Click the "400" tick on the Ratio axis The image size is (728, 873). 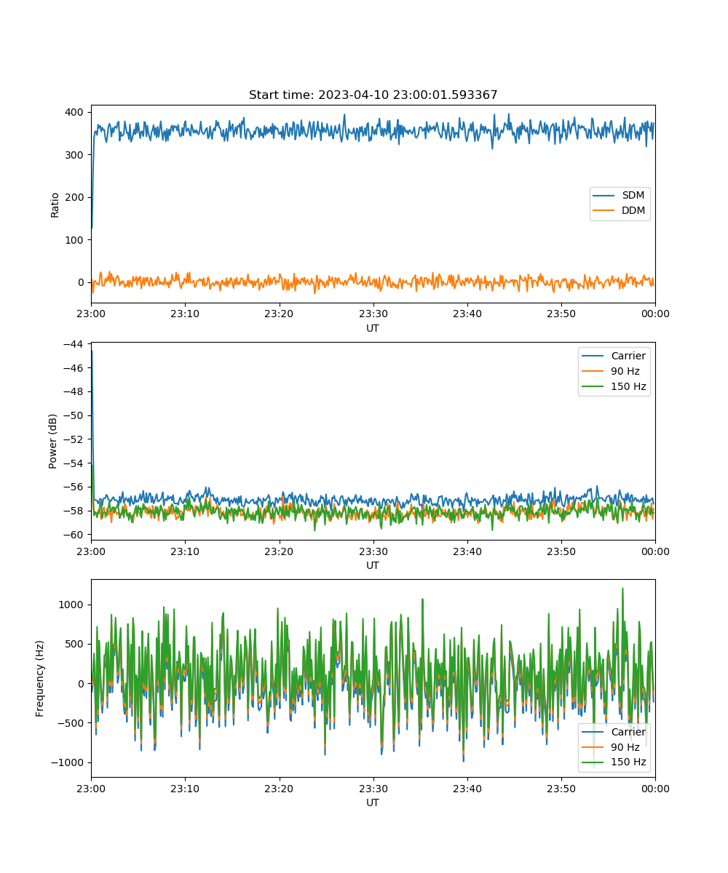click(x=76, y=112)
